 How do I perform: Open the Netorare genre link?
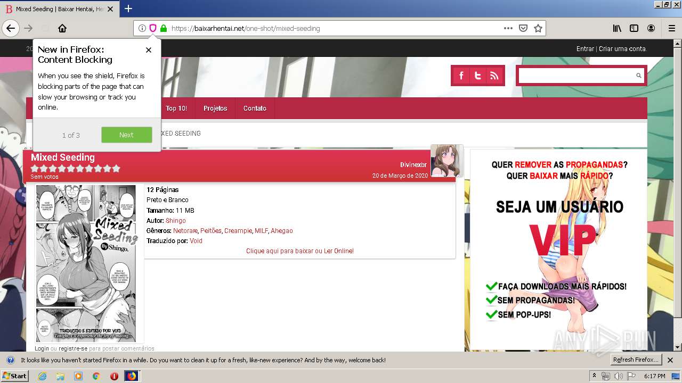[x=185, y=230]
